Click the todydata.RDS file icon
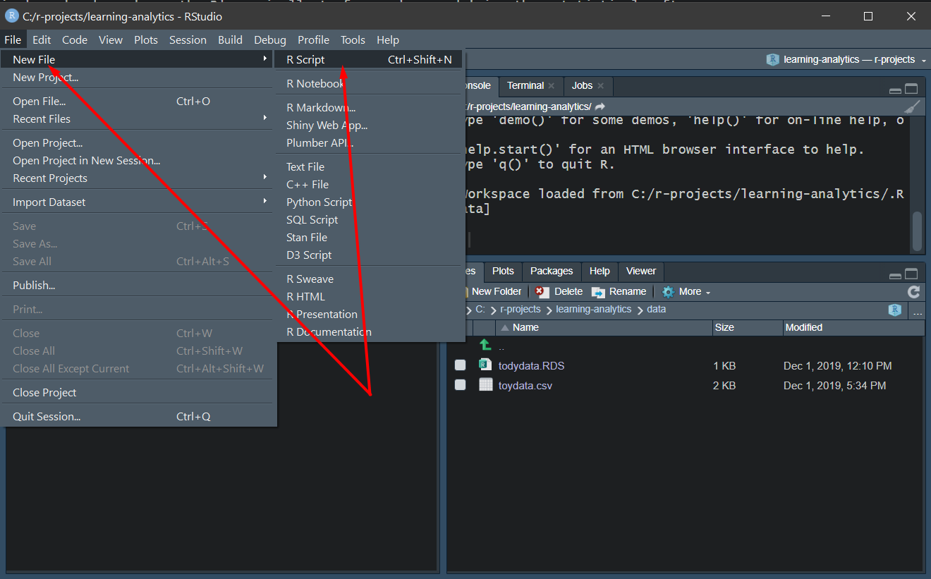The height and width of the screenshot is (579, 931). pyautogui.click(x=485, y=365)
